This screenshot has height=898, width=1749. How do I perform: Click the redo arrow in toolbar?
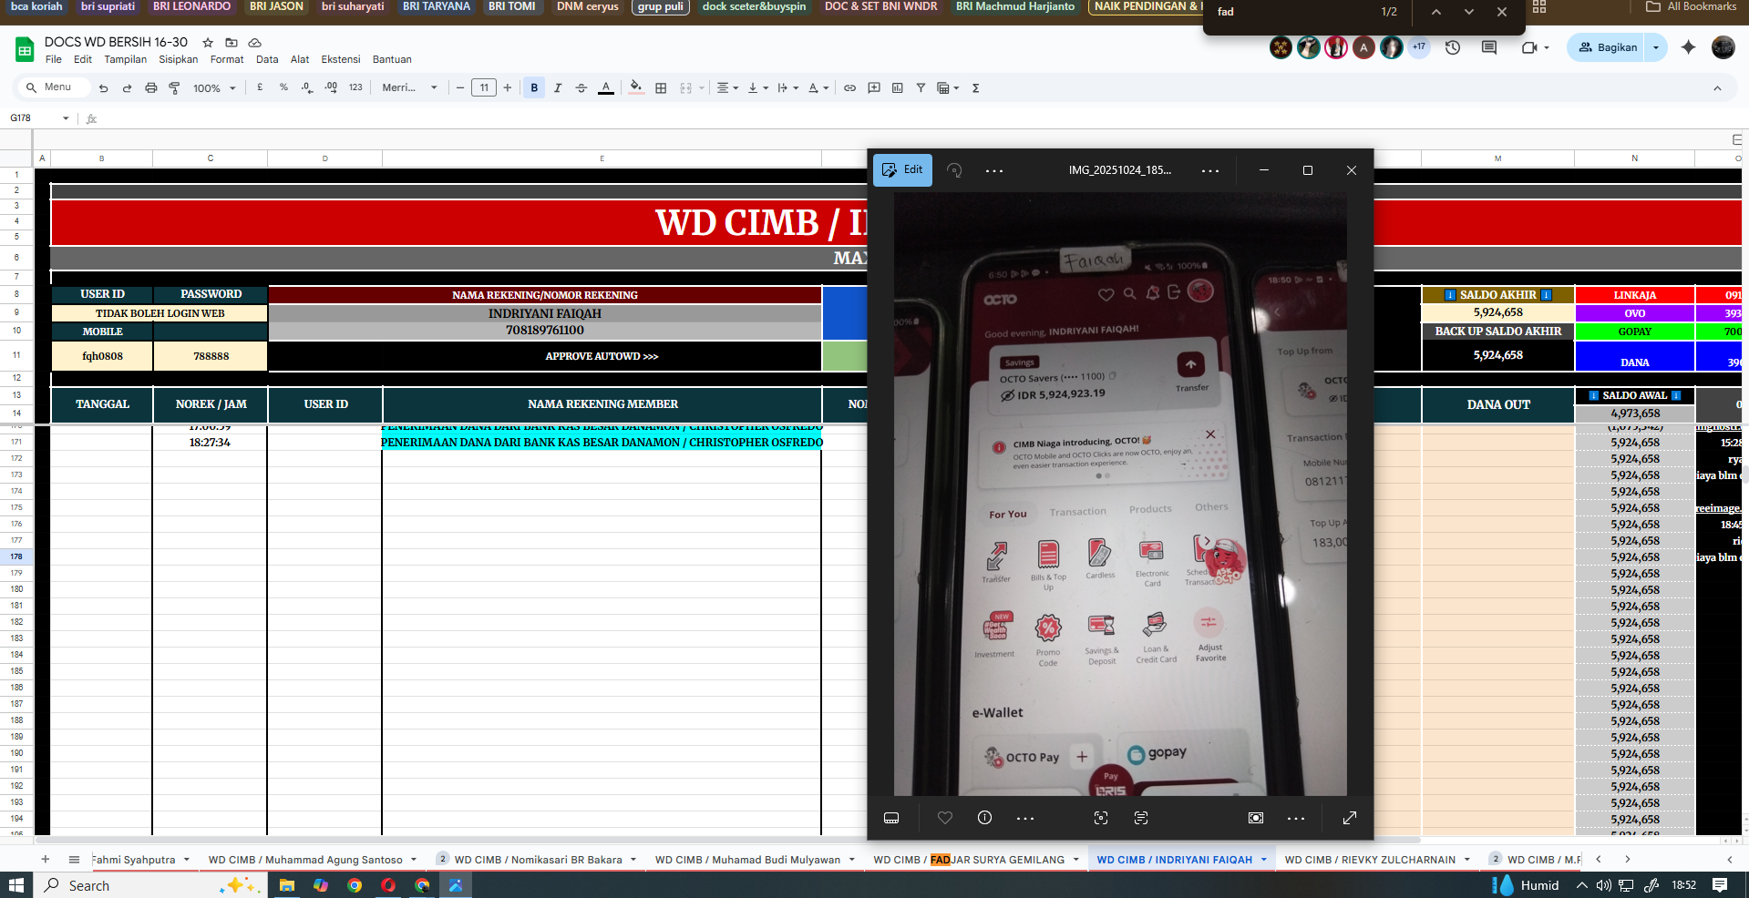(x=128, y=88)
